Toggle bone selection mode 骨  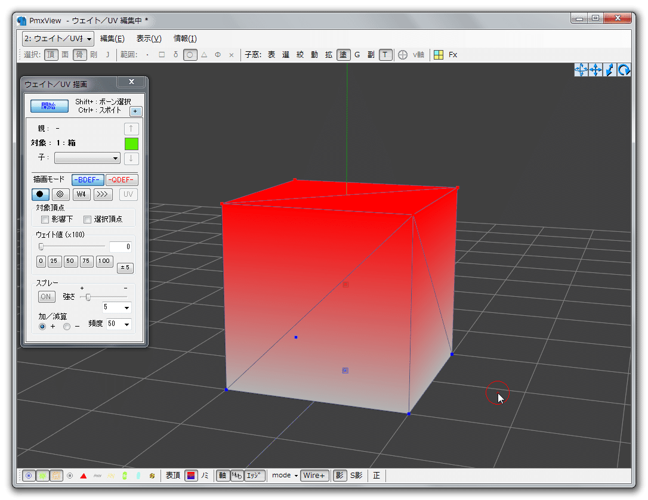click(79, 54)
